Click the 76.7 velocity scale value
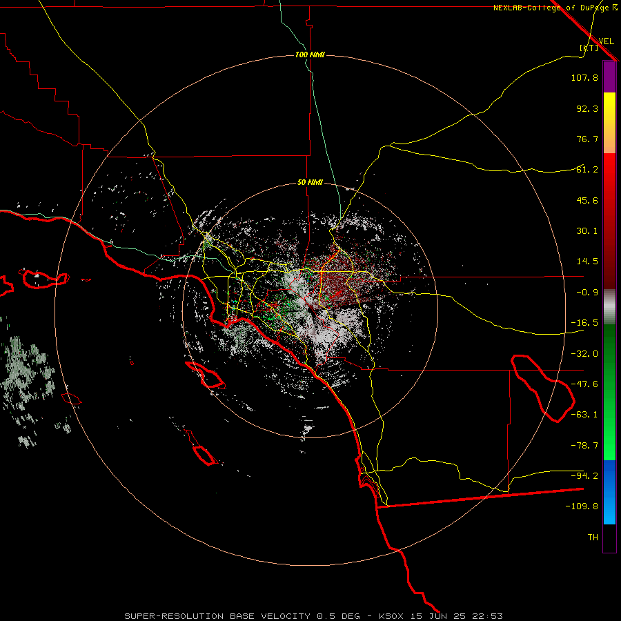 587,139
